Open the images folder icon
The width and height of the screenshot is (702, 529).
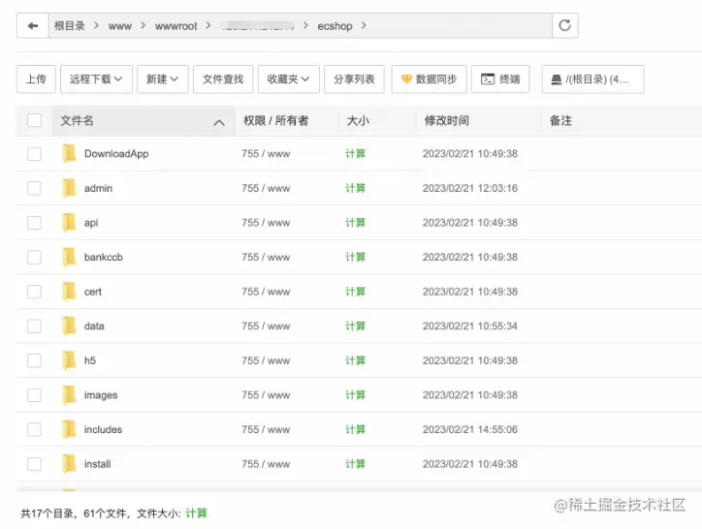pyautogui.click(x=69, y=394)
